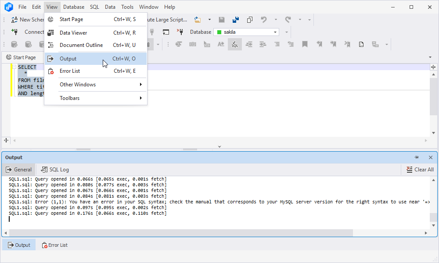Image resolution: width=439 pixels, height=263 pixels.
Task: Click the list members icon left of [@]
Action: (x=179, y=44)
